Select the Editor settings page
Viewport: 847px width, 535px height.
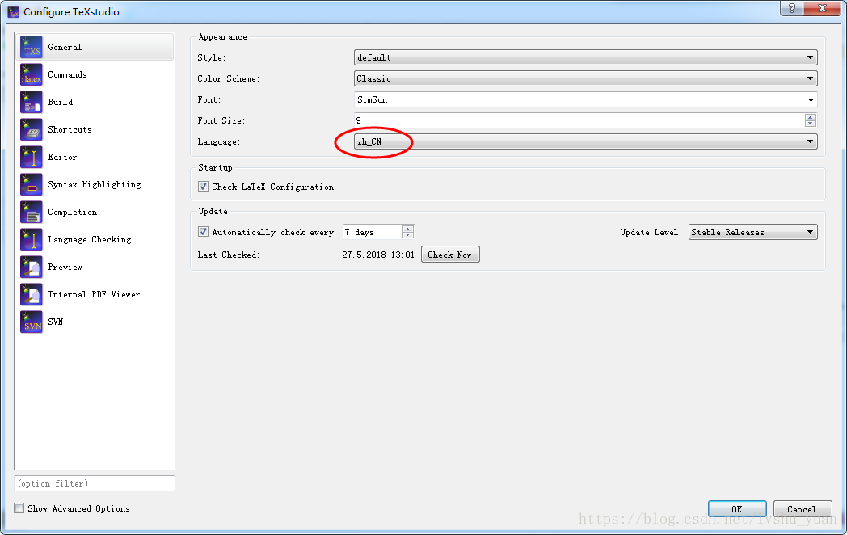pyautogui.click(x=63, y=158)
